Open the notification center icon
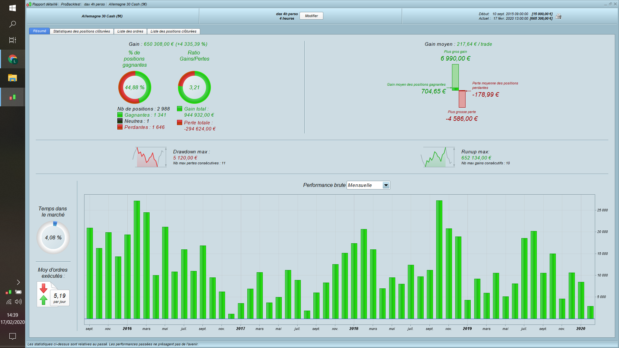 [x=13, y=336]
